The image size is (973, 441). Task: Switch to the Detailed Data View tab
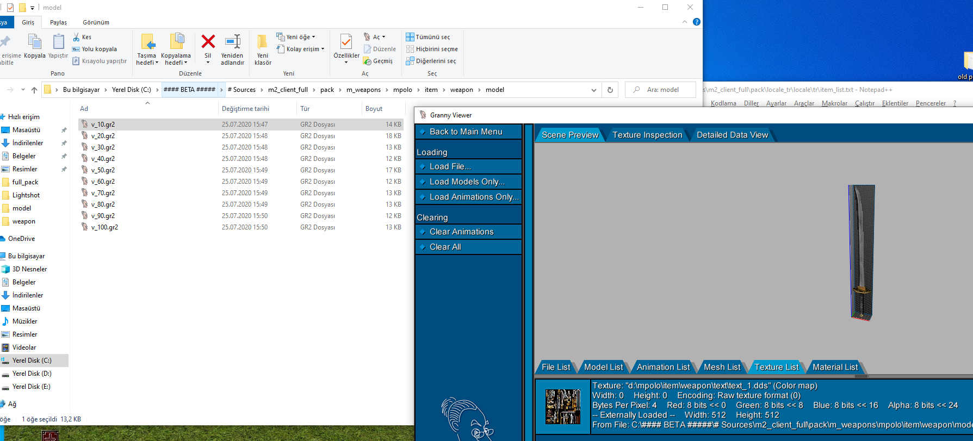(x=732, y=135)
